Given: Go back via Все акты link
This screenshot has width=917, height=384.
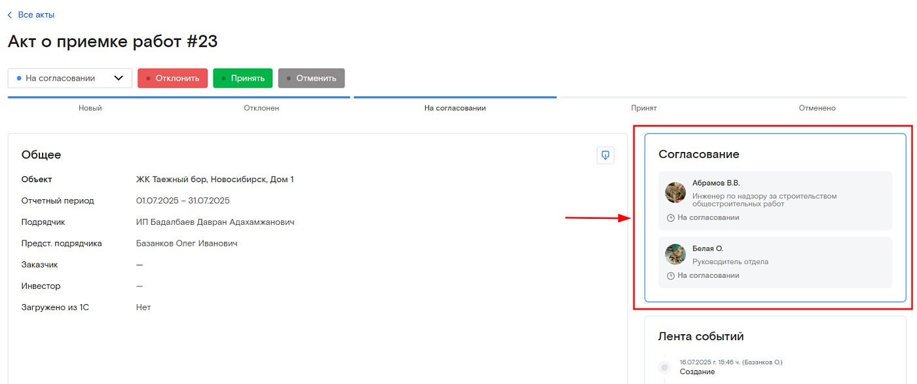Looking at the screenshot, I should [x=36, y=14].
